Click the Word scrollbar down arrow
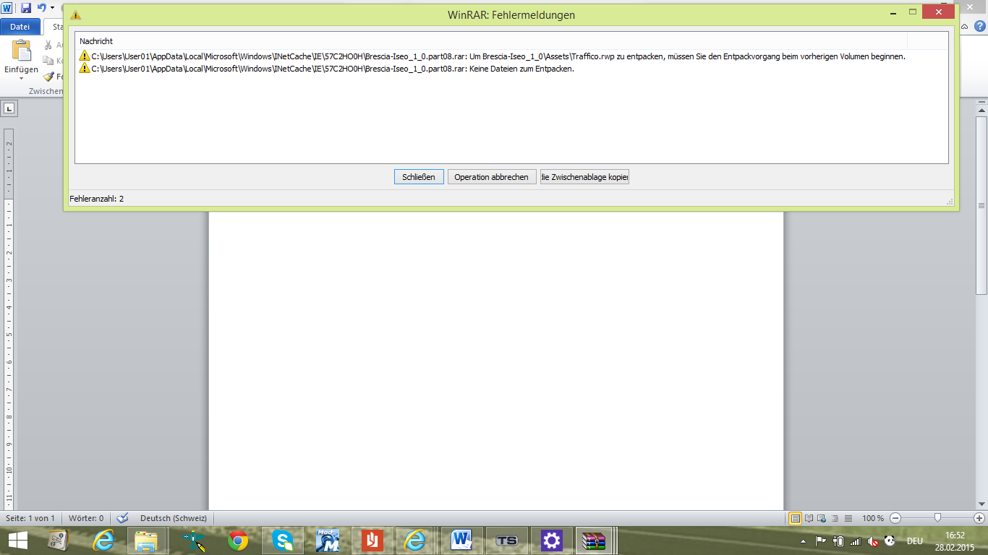988x555 pixels. click(981, 503)
